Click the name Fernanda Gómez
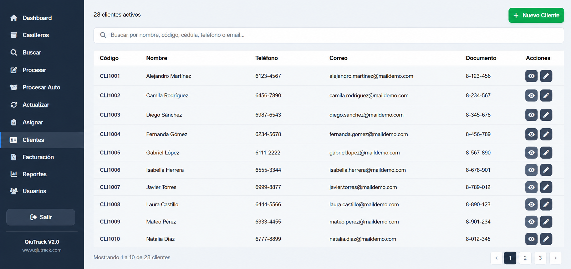 click(x=167, y=134)
